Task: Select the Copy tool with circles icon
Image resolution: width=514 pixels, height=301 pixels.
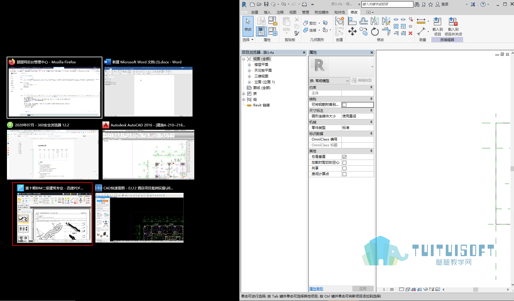Action: click(363, 31)
